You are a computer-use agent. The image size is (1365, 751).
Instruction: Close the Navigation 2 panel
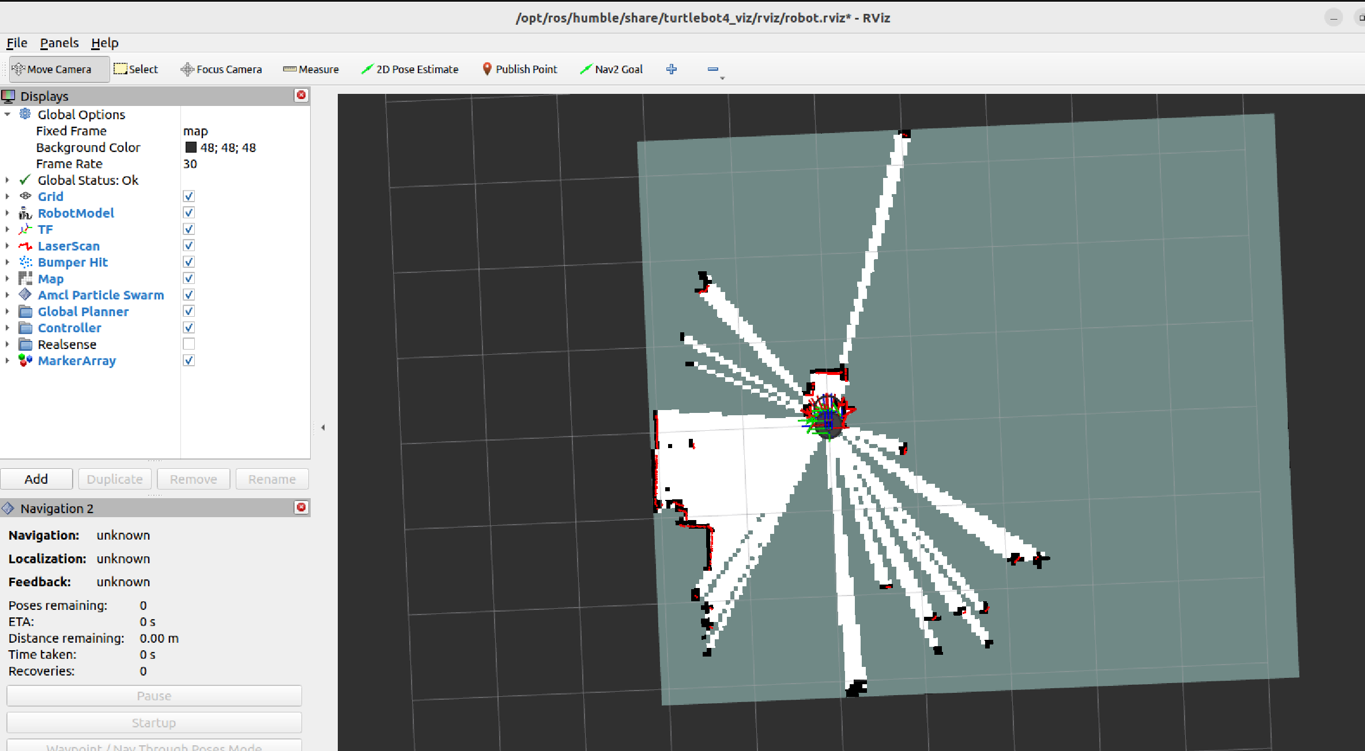point(301,507)
